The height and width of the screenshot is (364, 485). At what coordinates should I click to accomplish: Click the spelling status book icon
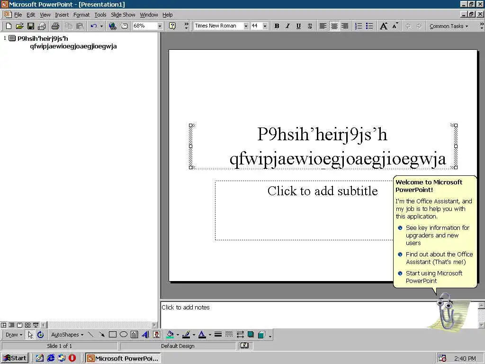(245, 346)
